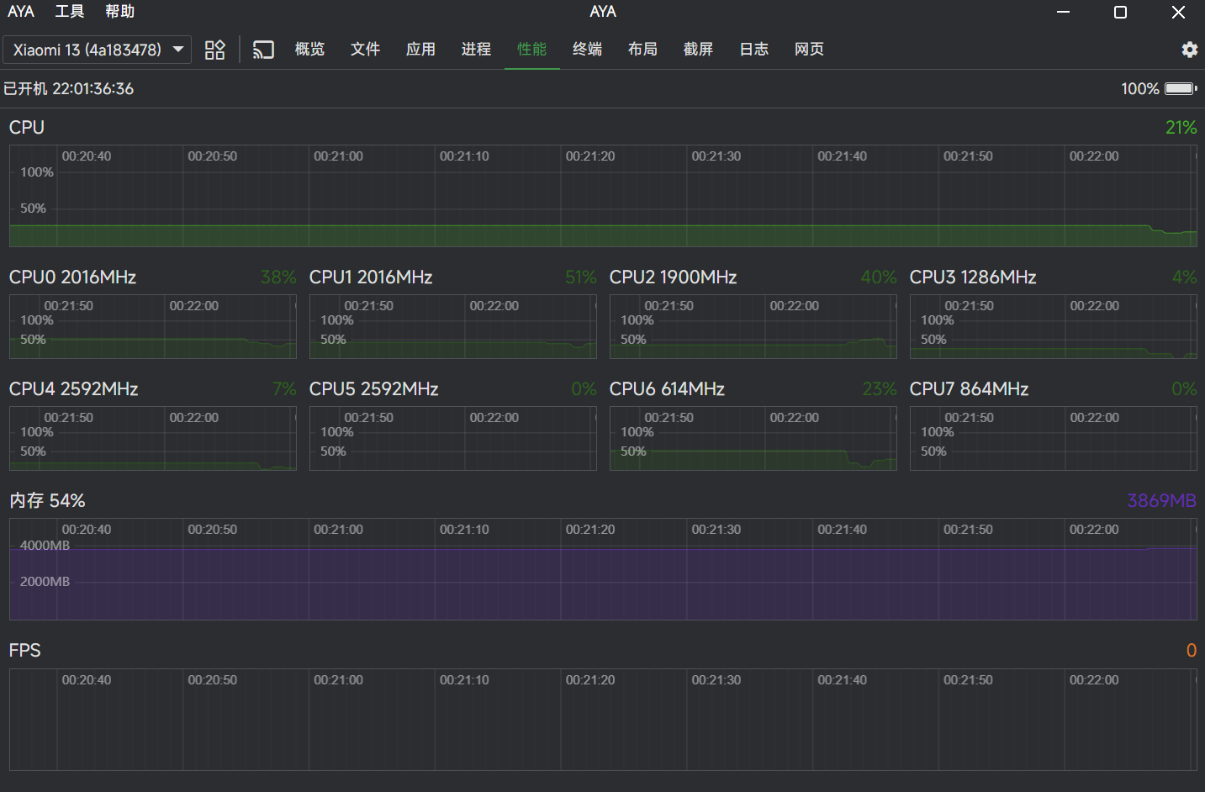Click the battery status icon
The height and width of the screenshot is (792, 1205).
coord(1180,88)
